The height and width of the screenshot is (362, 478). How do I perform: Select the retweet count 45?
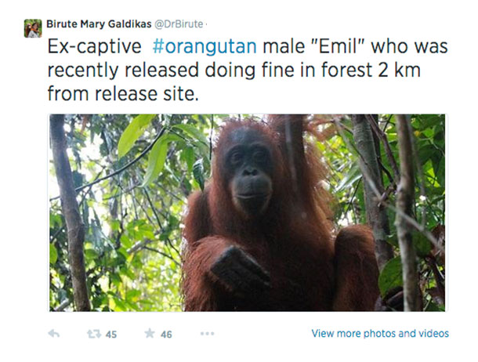click(111, 335)
